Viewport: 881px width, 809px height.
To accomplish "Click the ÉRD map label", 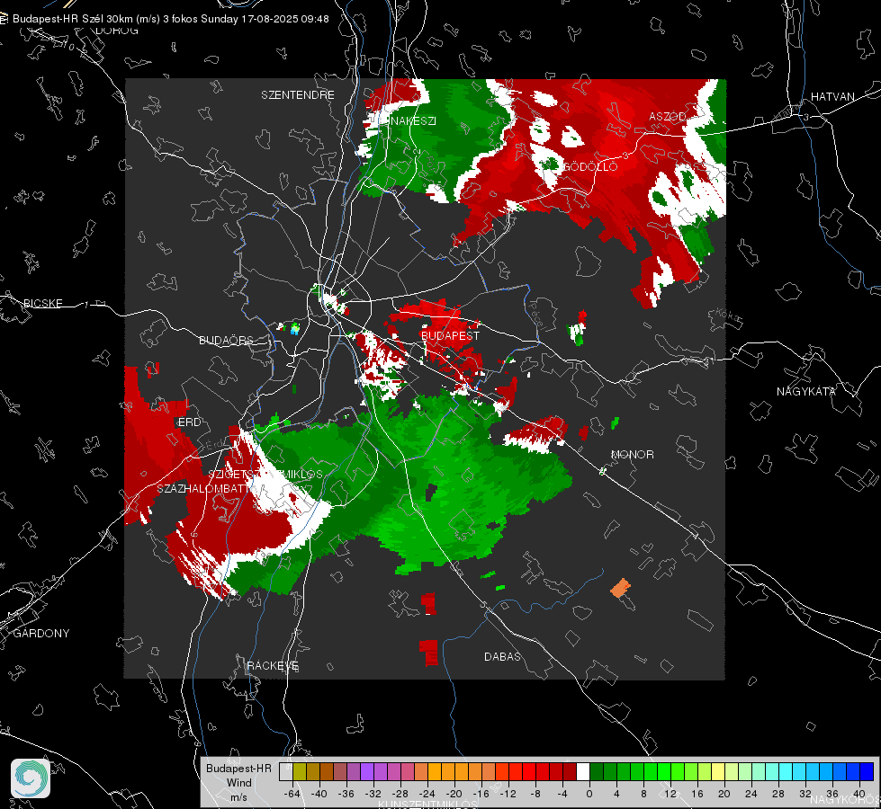I will pyautogui.click(x=189, y=422).
